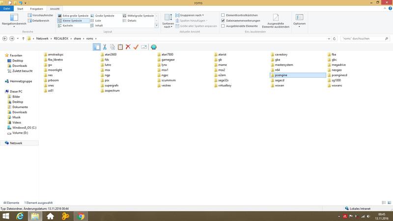Open quick access toolbar dropdown

tap(26, 3)
